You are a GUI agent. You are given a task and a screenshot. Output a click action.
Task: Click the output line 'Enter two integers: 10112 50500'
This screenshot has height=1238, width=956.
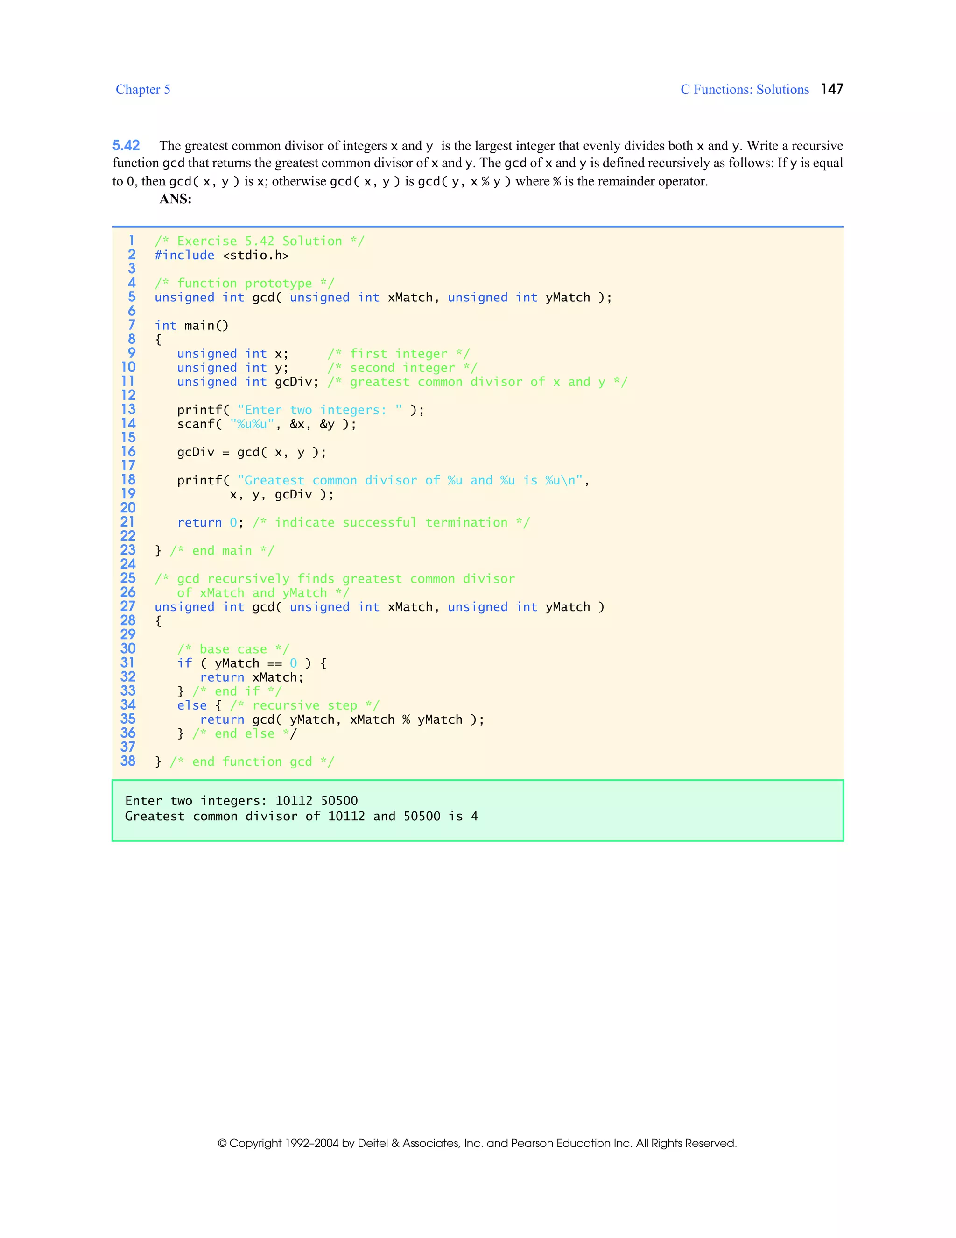[x=241, y=800]
